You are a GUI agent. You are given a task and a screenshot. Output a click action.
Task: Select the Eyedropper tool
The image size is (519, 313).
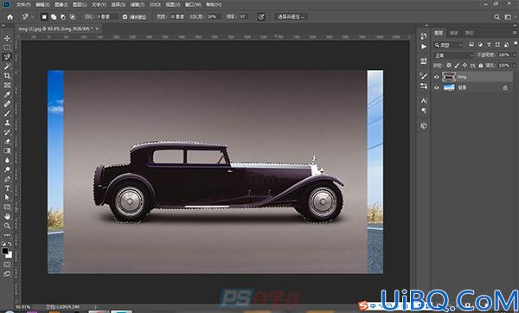[7, 94]
